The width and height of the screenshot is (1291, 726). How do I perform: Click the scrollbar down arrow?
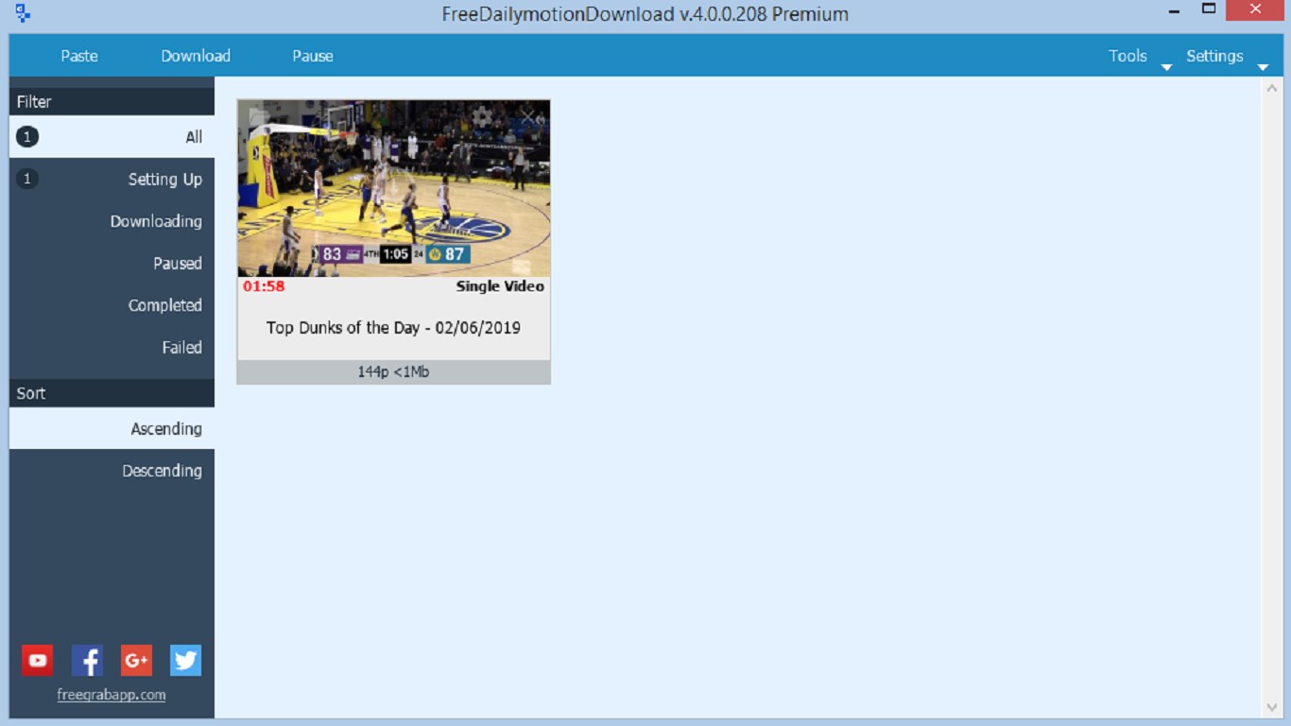[1271, 707]
